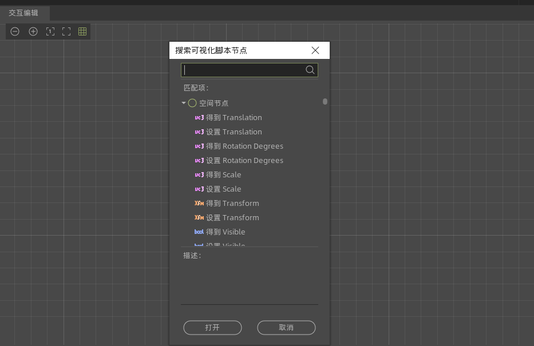
Task: Click the Xfm icon beside 得到 Transform
Action: coord(199,204)
